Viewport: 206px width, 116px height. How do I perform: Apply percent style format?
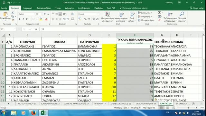[85, 19]
